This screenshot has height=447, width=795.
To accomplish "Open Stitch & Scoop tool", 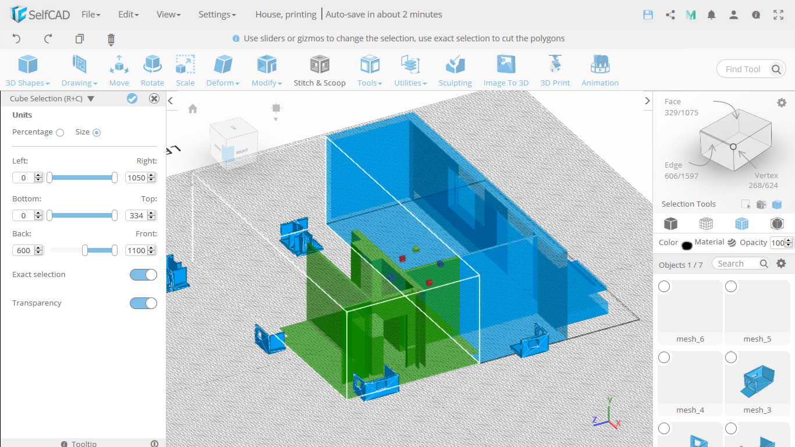I will coord(320,70).
